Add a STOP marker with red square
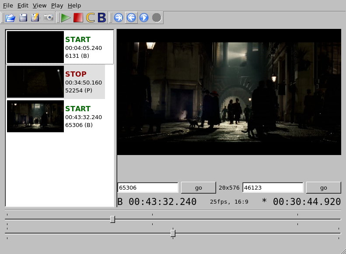Screen dimensions: 346x254 point(78,18)
